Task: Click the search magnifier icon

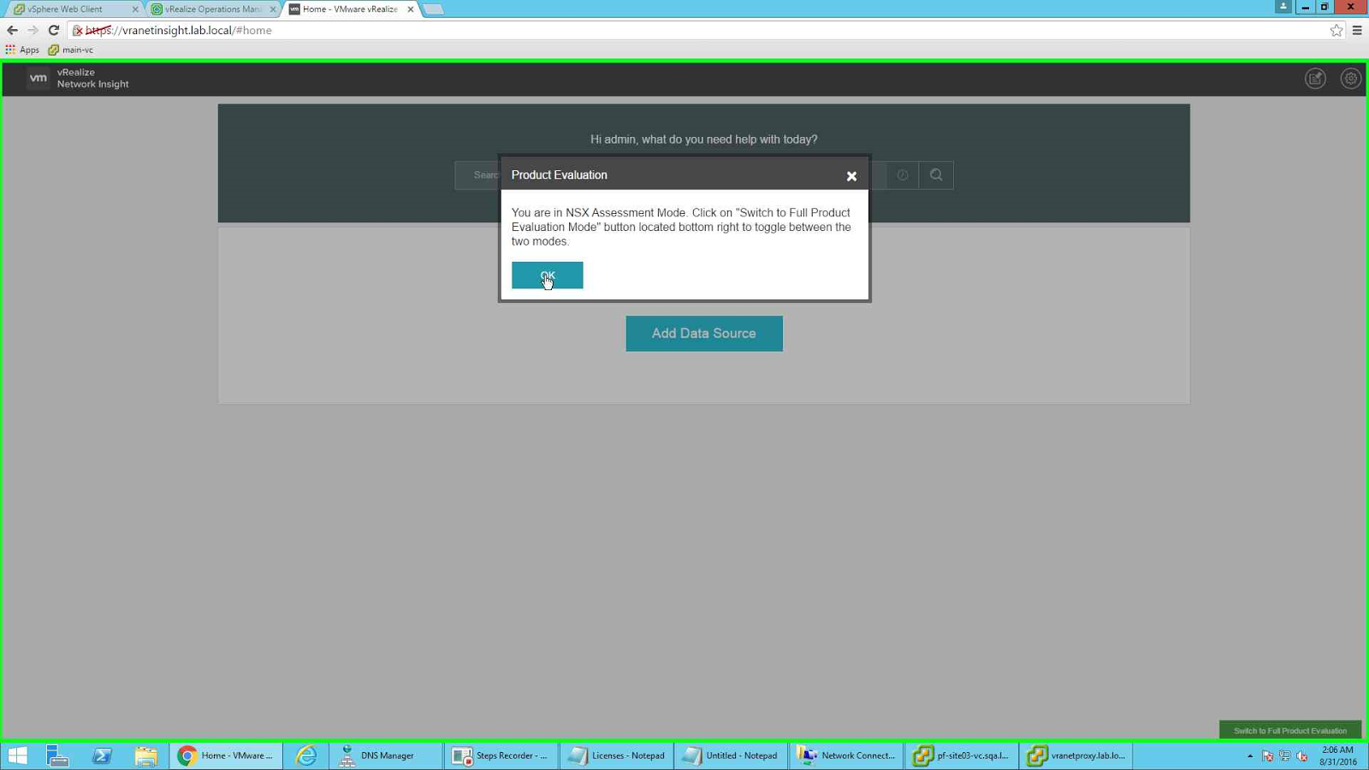Action: tap(936, 175)
